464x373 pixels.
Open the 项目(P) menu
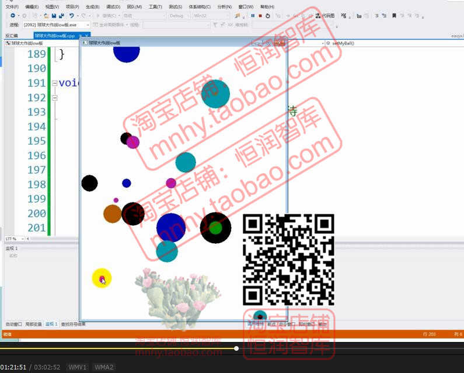tap(72, 6)
